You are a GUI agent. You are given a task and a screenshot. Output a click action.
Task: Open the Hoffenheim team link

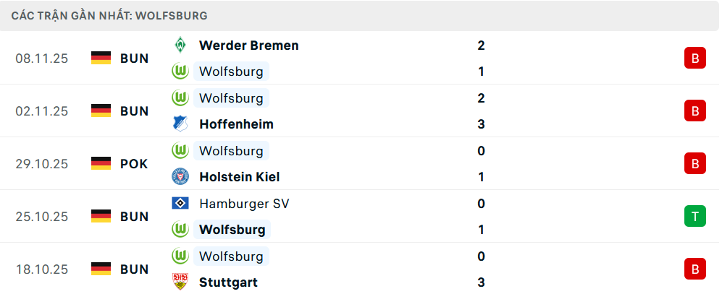236,124
